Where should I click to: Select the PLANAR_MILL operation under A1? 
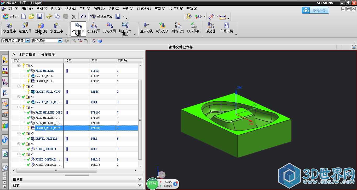pos(44,81)
